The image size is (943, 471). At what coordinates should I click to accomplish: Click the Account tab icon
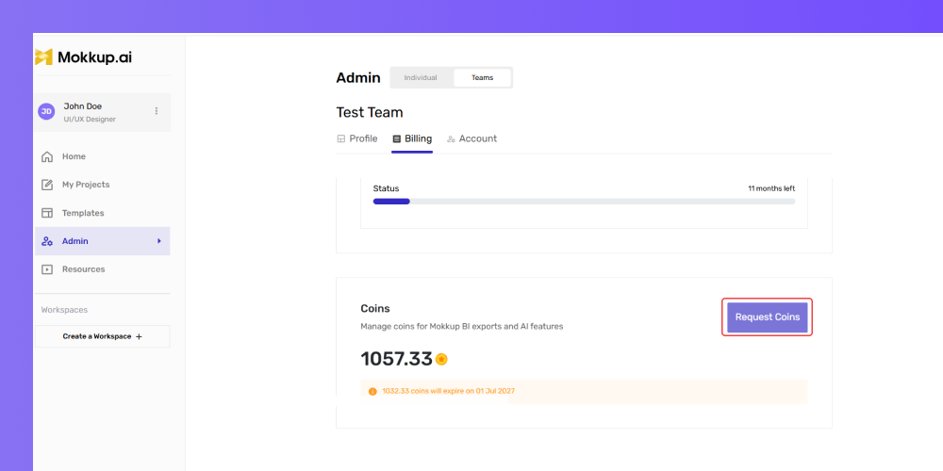[451, 138]
